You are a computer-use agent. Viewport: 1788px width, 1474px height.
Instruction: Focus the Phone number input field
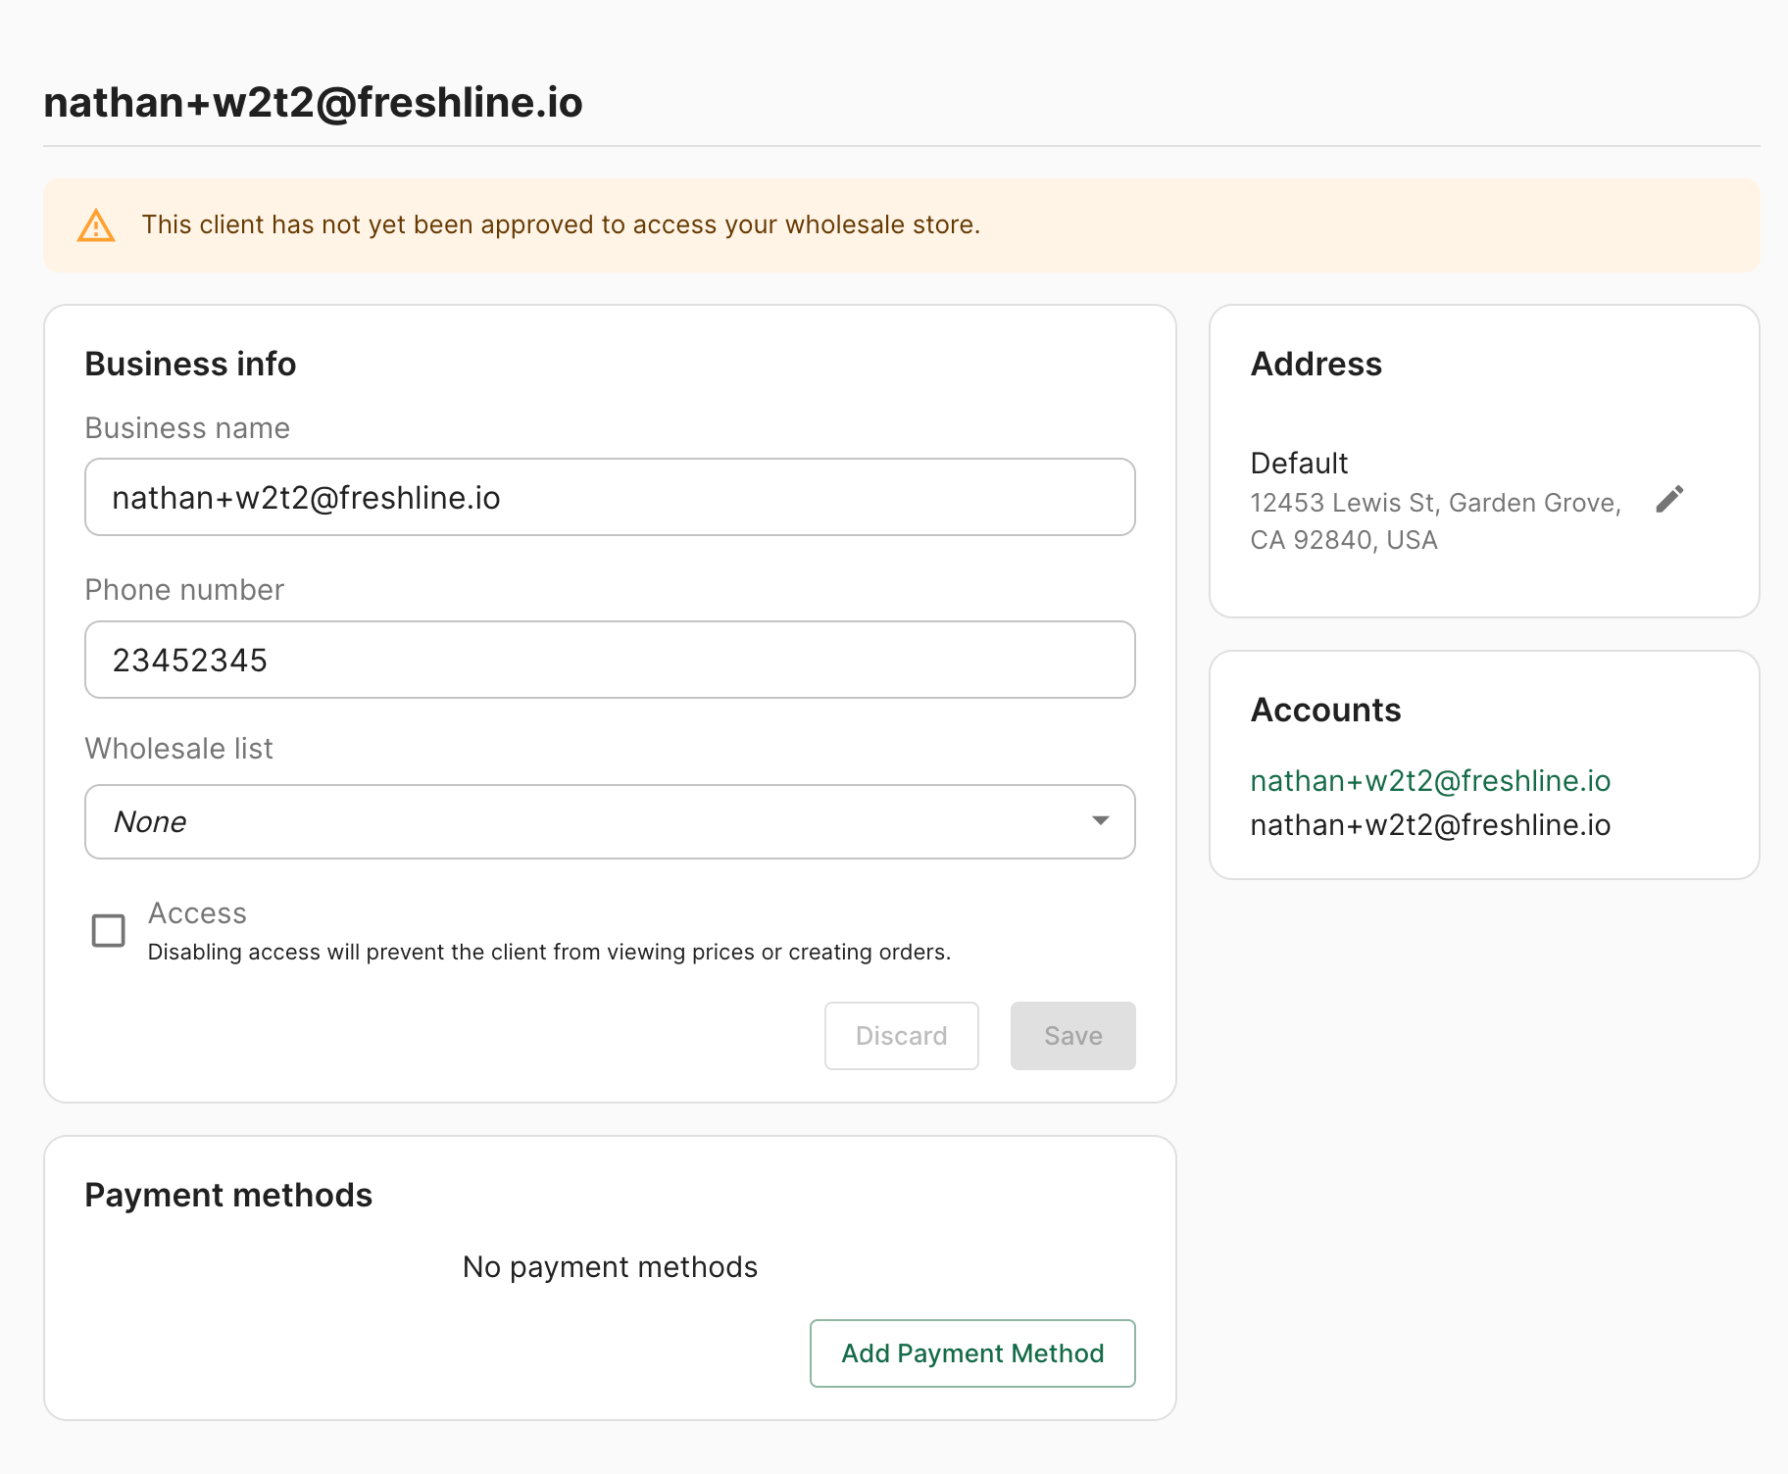[610, 660]
